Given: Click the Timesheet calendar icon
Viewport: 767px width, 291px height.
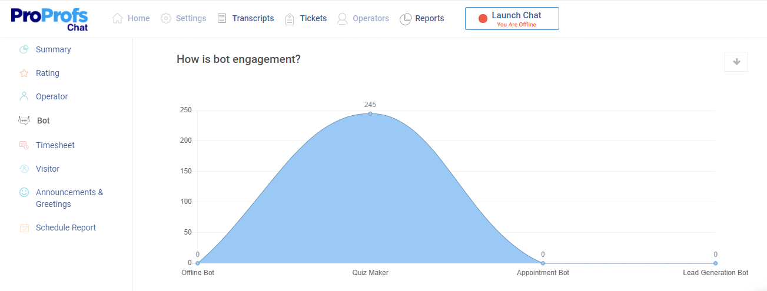Looking at the screenshot, I should [x=24, y=145].
